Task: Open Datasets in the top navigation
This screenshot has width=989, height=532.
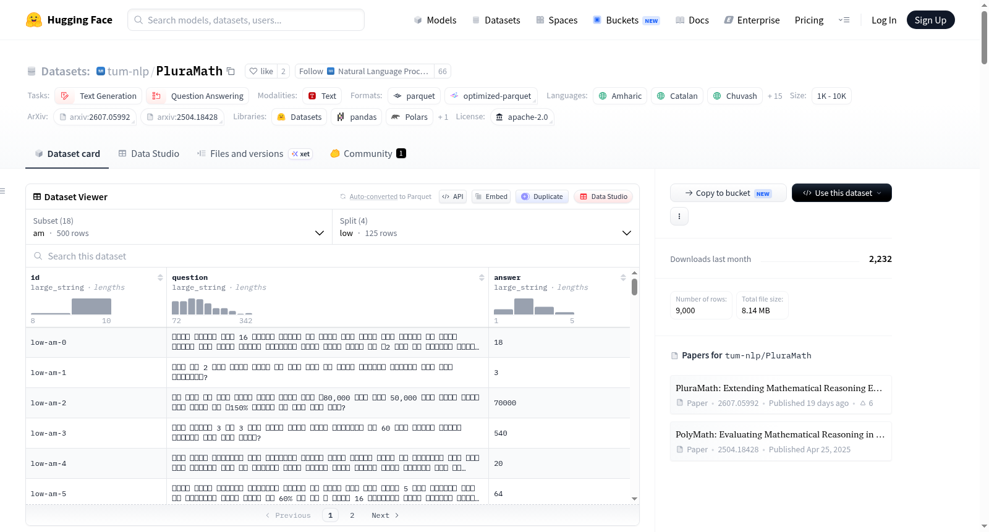Action: pos(496,20)
